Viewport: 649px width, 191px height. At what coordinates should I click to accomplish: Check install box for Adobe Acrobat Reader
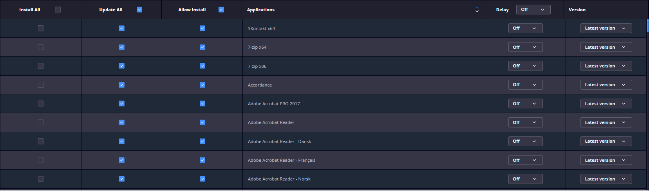(41, 122)
